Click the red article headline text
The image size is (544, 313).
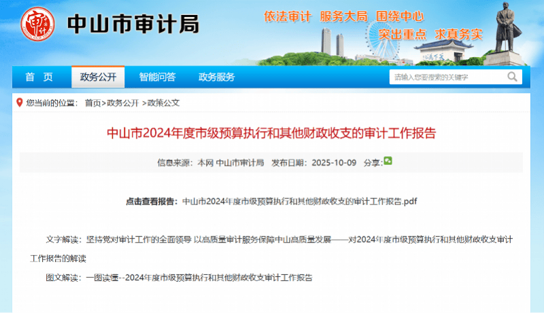272,132
